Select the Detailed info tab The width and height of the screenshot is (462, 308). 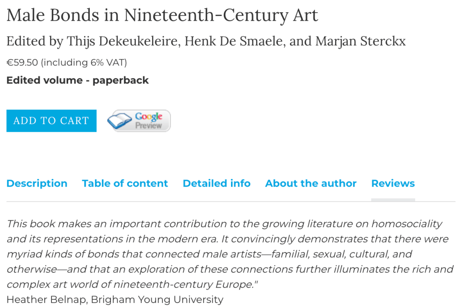(x=217, y=183)
